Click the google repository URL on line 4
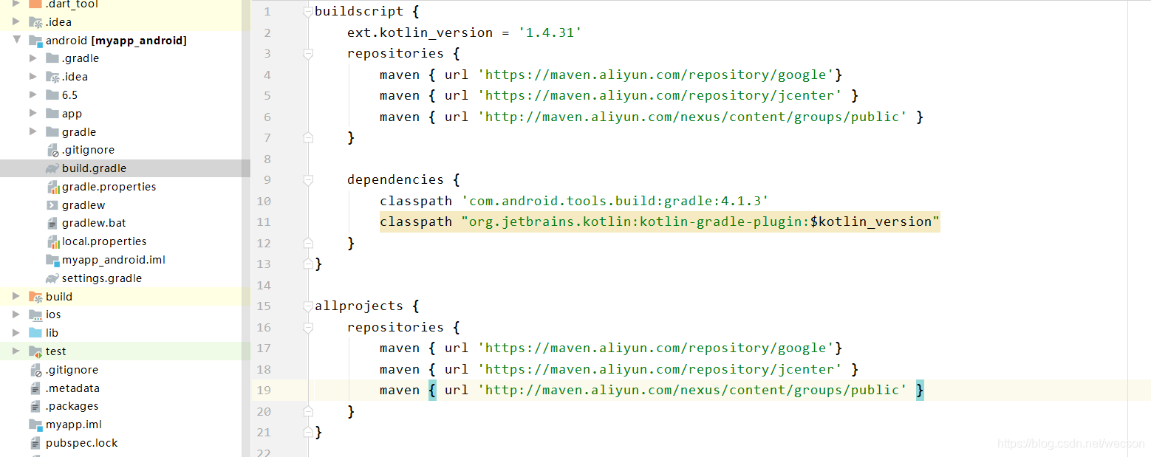The width and height of the screenshot is (1151, 457). 656,75
